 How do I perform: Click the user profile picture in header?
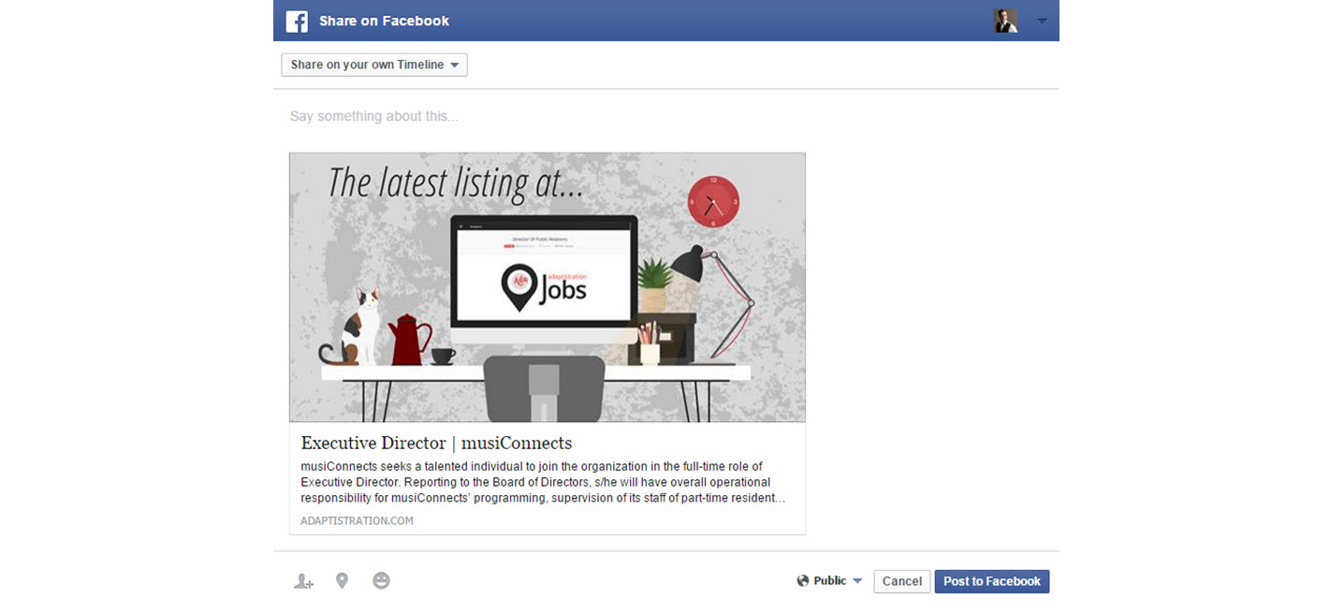(x=1005, y=21)
